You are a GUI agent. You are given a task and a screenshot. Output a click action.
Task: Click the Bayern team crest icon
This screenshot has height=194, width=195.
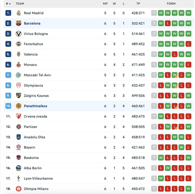19,147
